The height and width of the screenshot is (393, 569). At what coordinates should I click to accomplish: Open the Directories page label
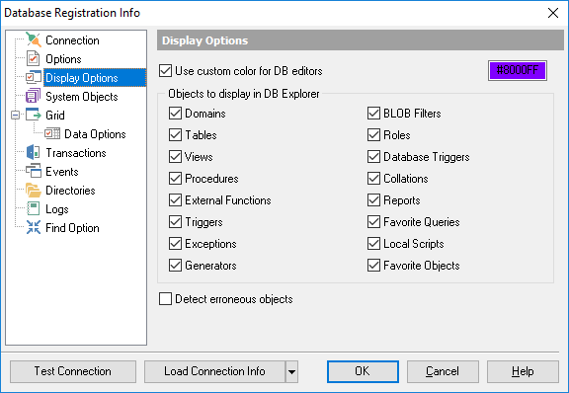pyautogui.click(x=70, y=191)
